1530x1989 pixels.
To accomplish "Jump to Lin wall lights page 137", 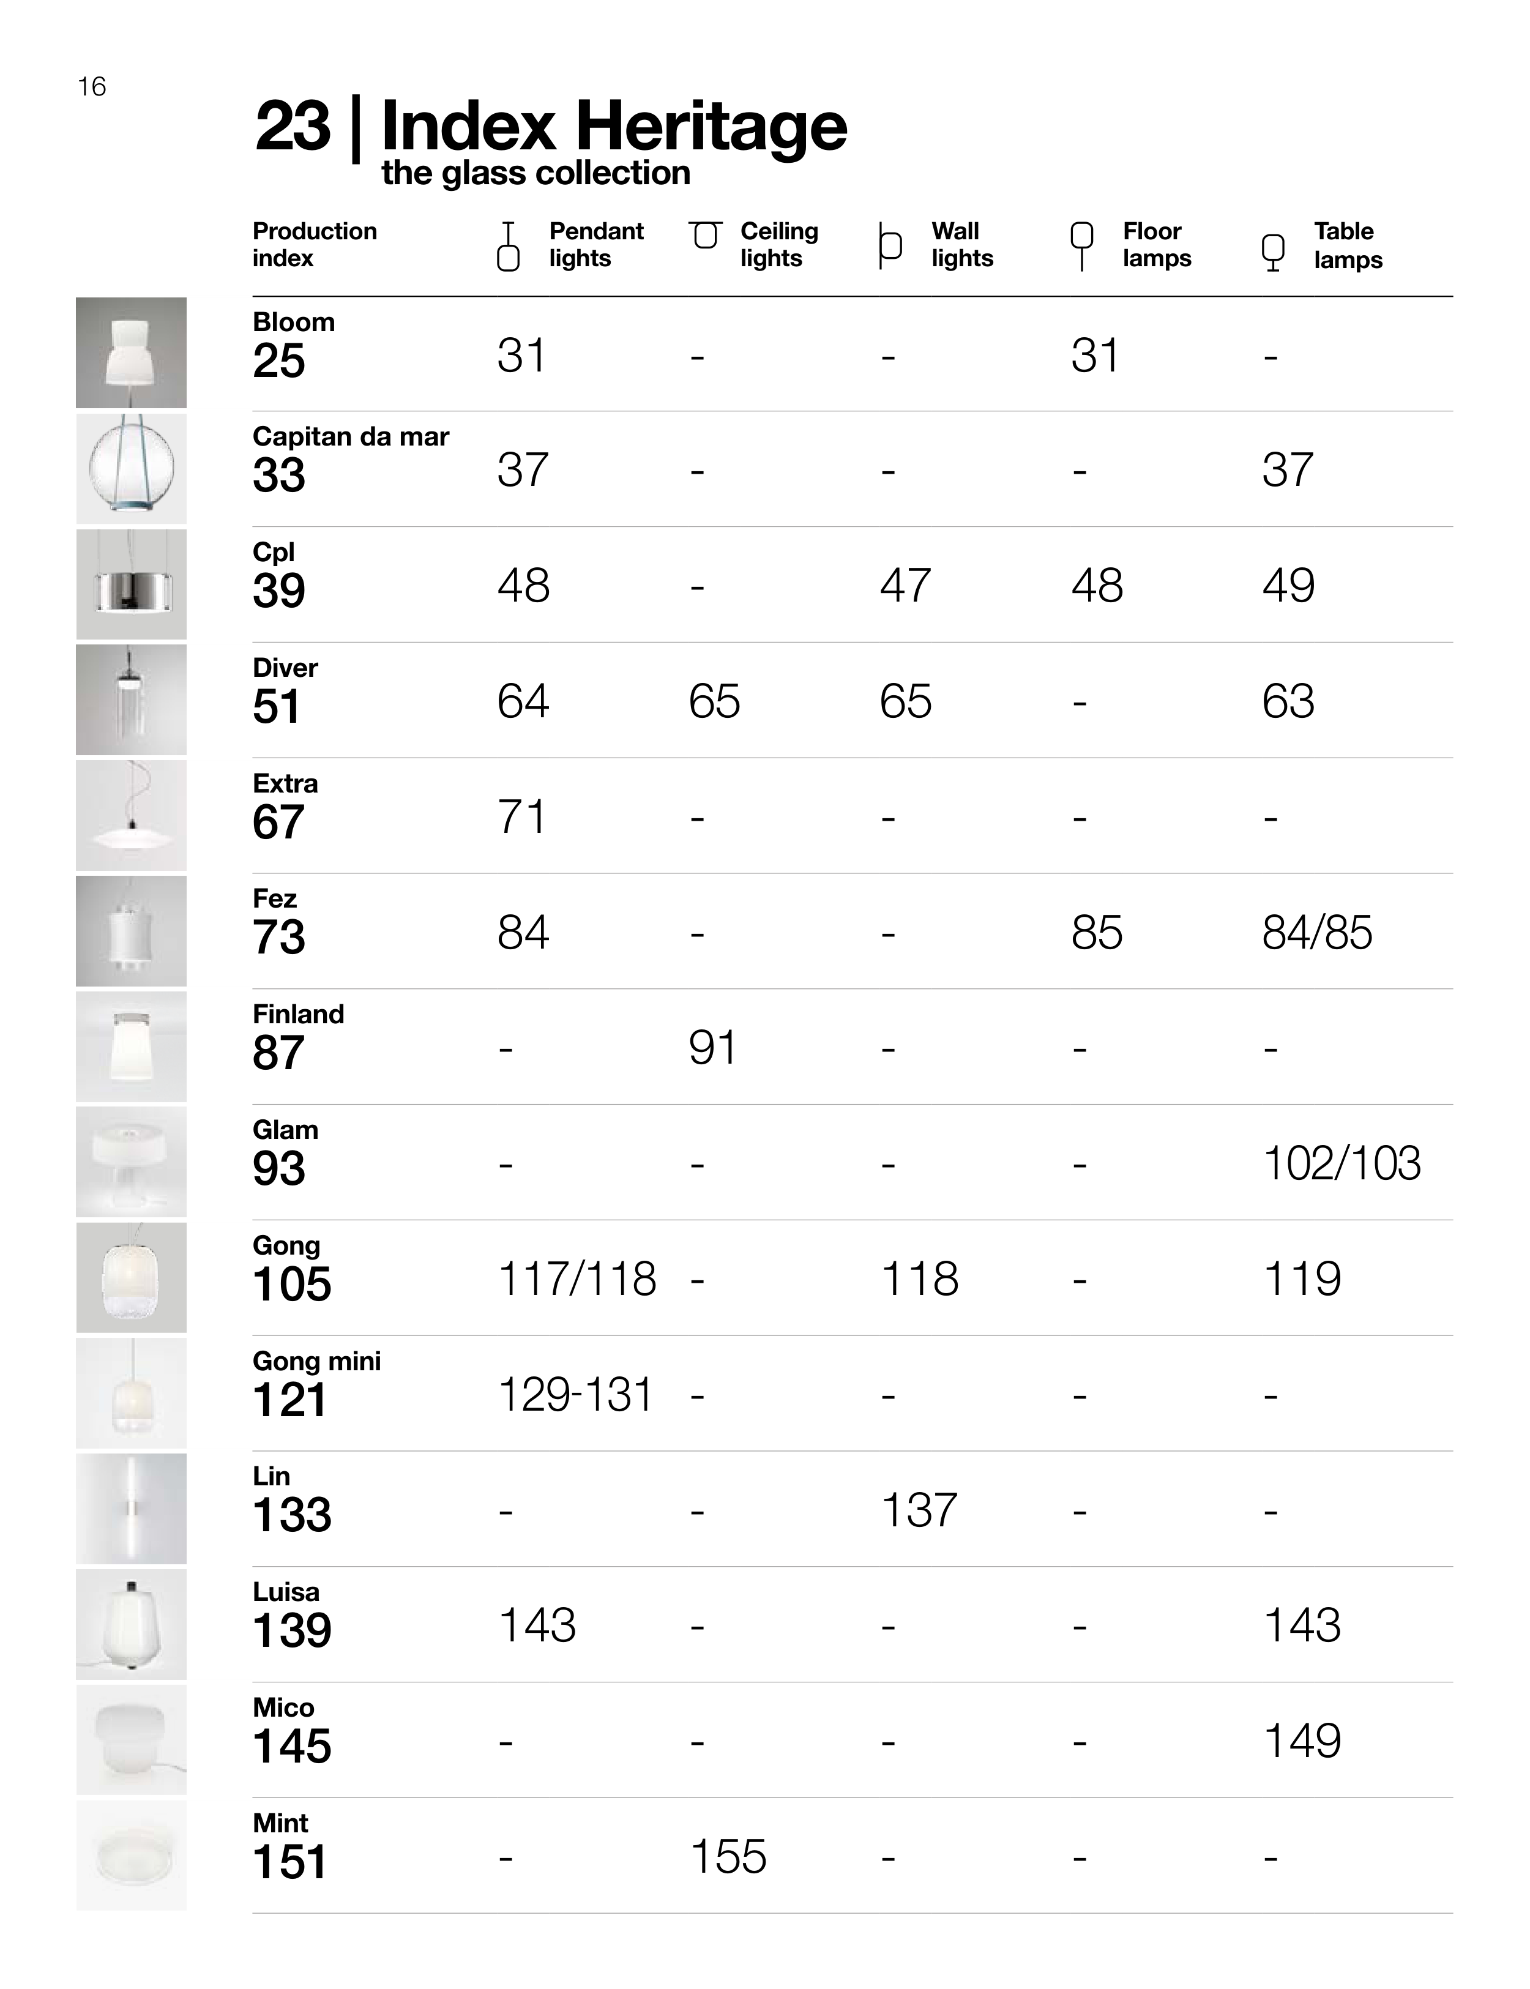I will tap(918, 1511).
